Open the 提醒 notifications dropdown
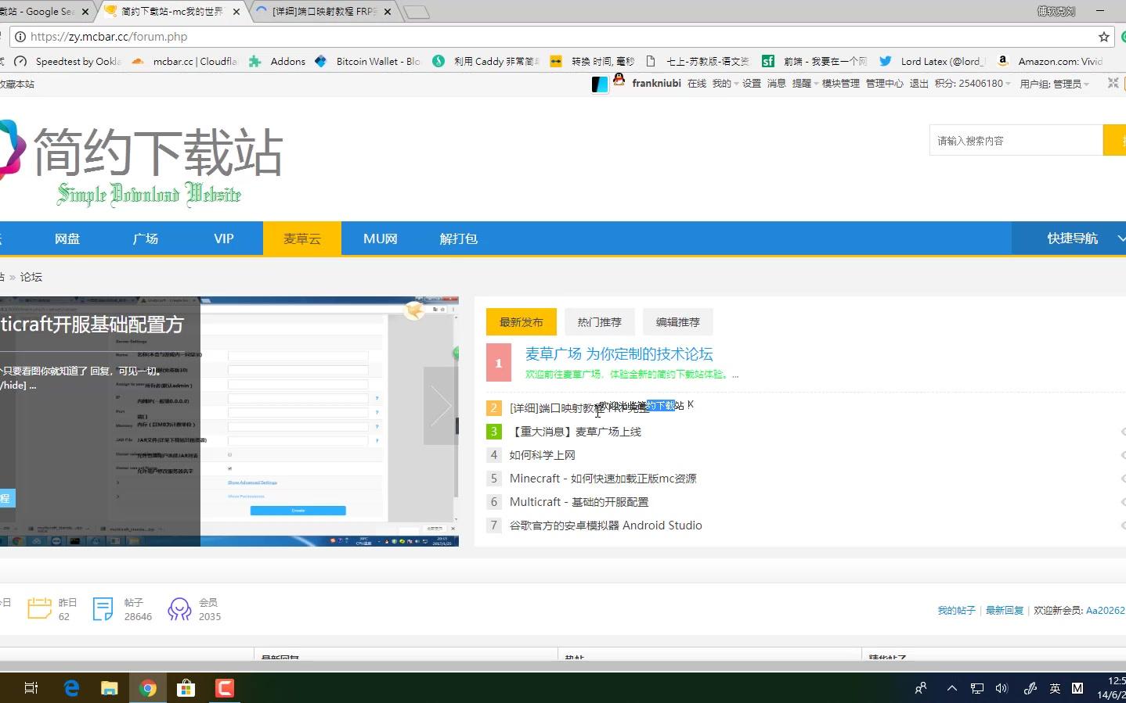The height and width of the screenshot is (703, 1126). click(x=803, y=83)
